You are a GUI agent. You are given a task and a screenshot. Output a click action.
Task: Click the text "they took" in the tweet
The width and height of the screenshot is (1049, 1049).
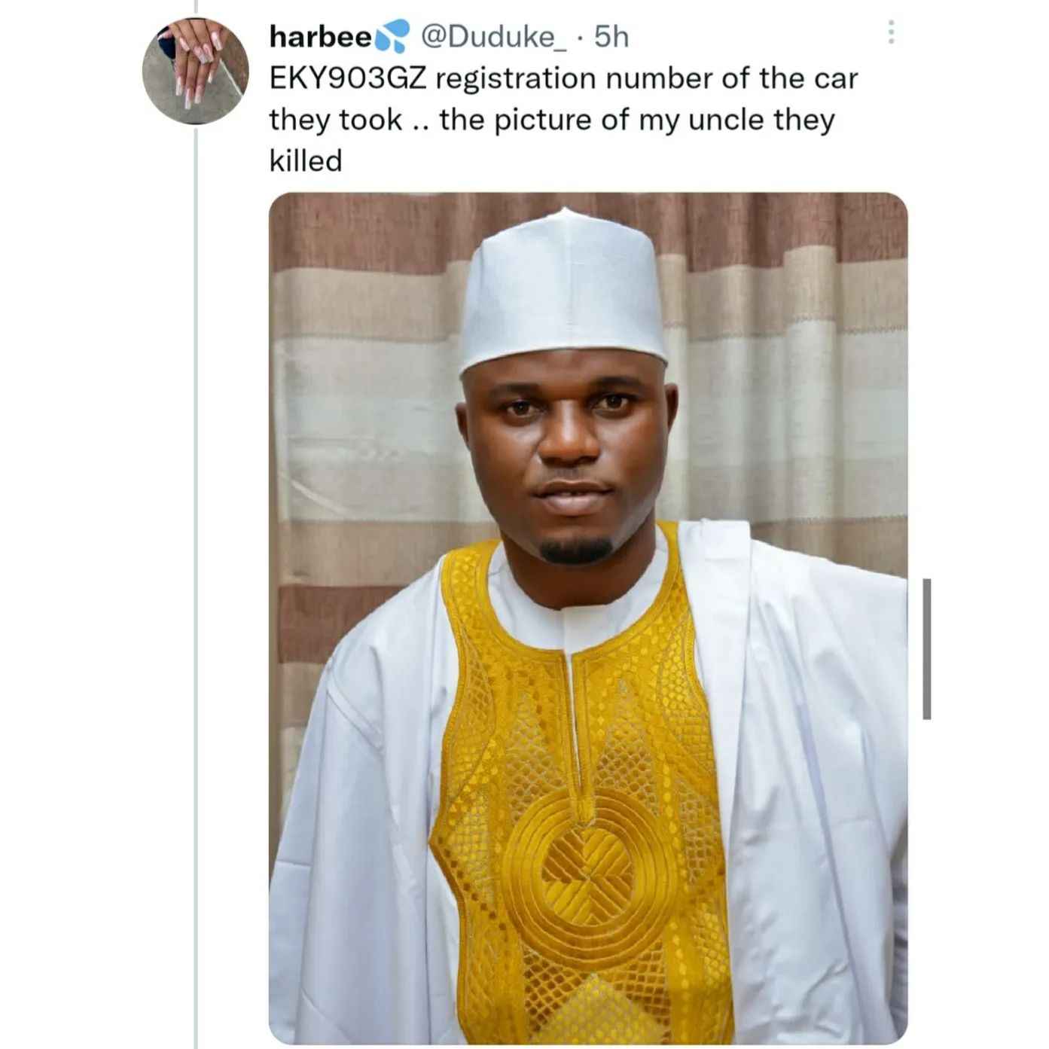click(x=336, y=120)
